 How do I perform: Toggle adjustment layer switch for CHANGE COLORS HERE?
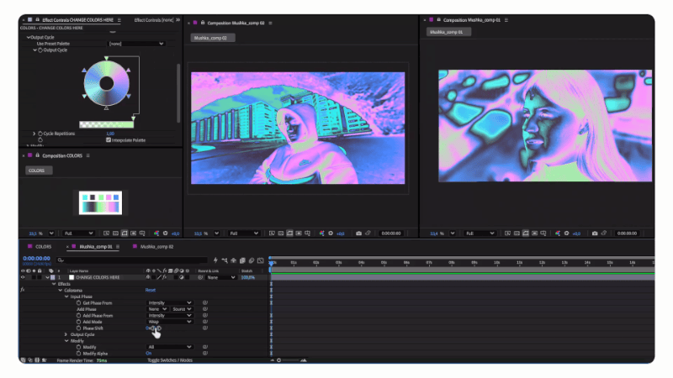[182, 277]
